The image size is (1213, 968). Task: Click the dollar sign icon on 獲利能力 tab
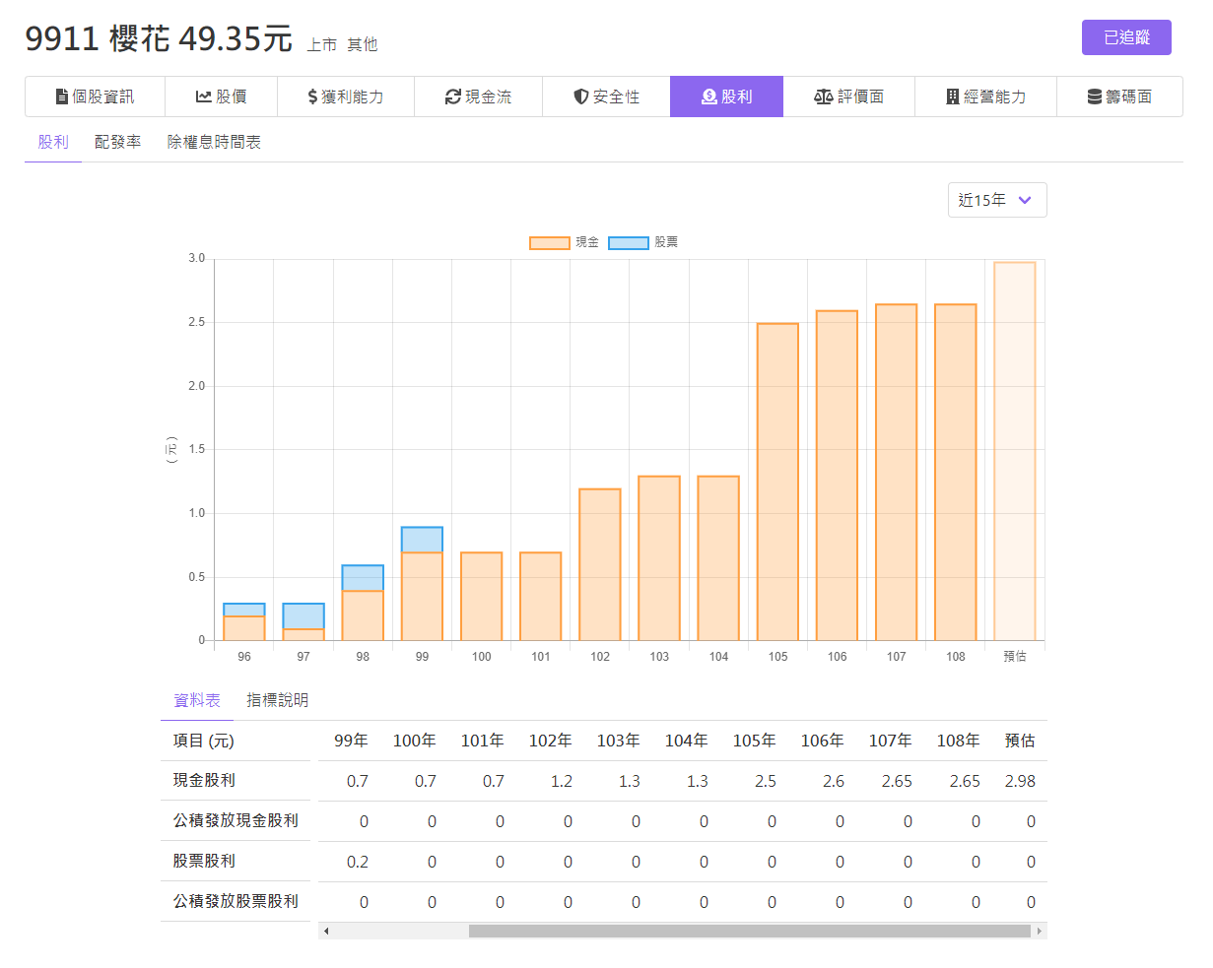point(312,97)
